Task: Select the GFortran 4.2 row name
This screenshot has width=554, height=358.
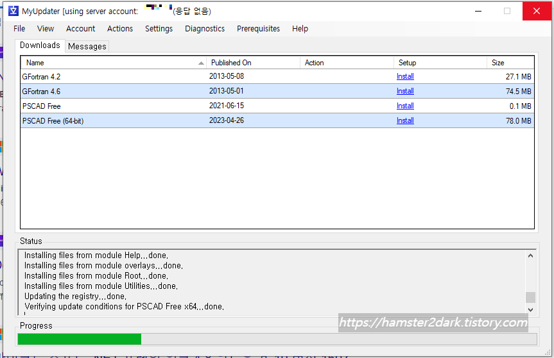Action: tap(41, 77)
